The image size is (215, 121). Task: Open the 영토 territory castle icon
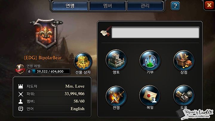click(x=116, y=60)
